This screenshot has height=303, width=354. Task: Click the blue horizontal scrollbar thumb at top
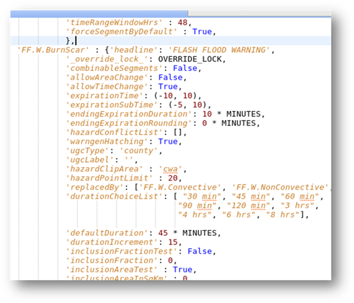pos(99,14)
